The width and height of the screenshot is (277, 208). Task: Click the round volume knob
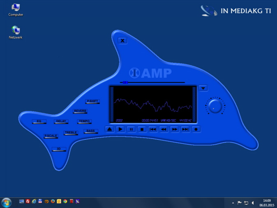215,106
